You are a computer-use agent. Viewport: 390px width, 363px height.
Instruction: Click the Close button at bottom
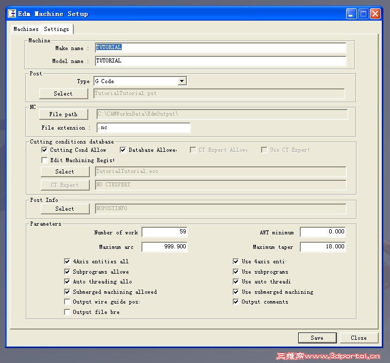(359, 338)
